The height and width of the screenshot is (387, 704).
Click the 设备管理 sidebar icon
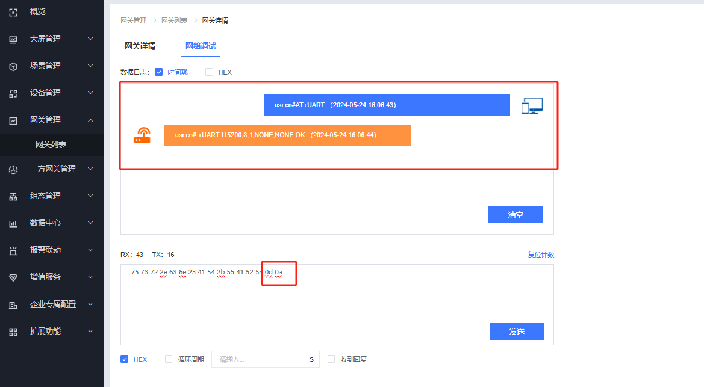[x=13, y=93]
